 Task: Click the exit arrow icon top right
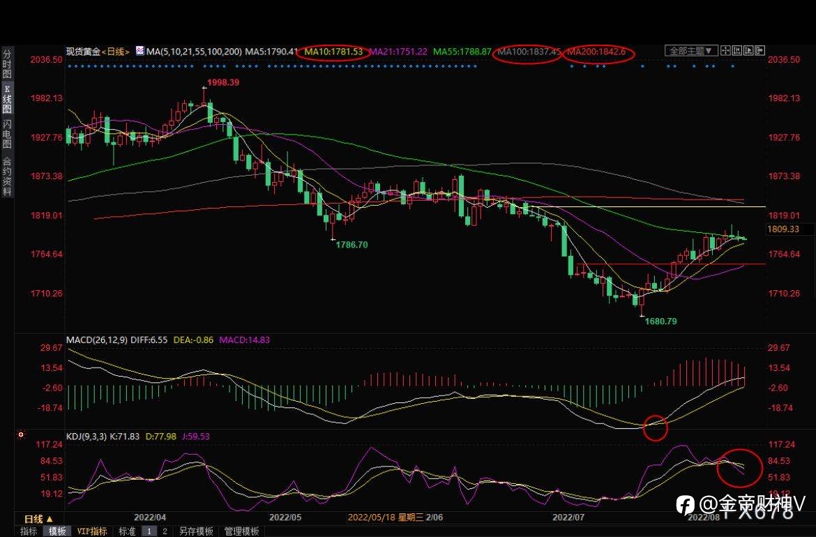[760, 50]
